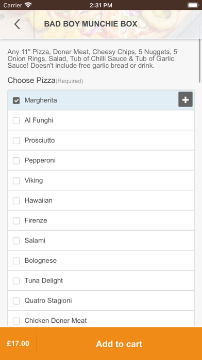Tick the Prosciutto pizza checkbox
The image size is (202, 360).
[x=16, y=140]
